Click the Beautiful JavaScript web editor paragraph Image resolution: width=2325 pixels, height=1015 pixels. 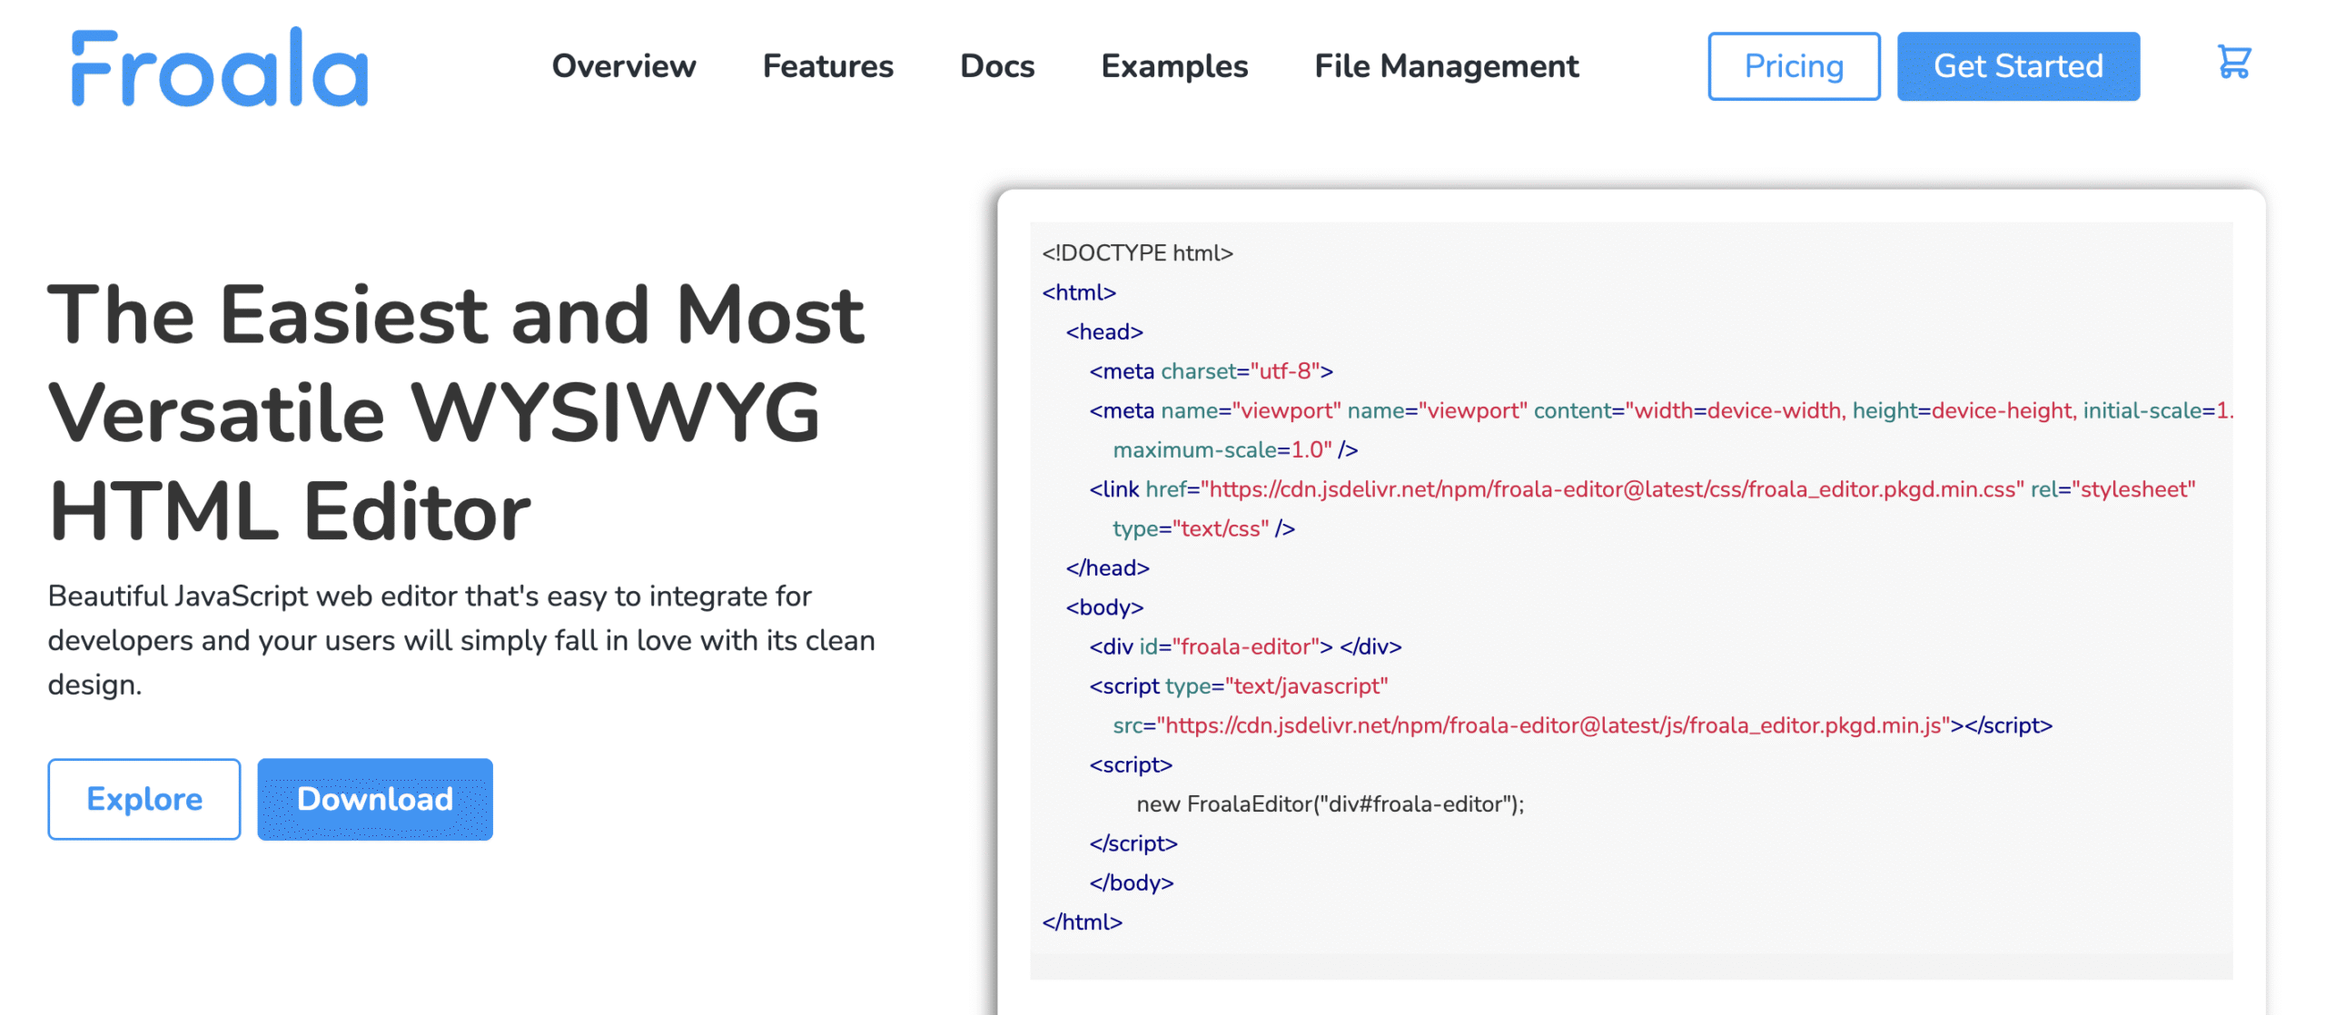(x=460, y=640)
